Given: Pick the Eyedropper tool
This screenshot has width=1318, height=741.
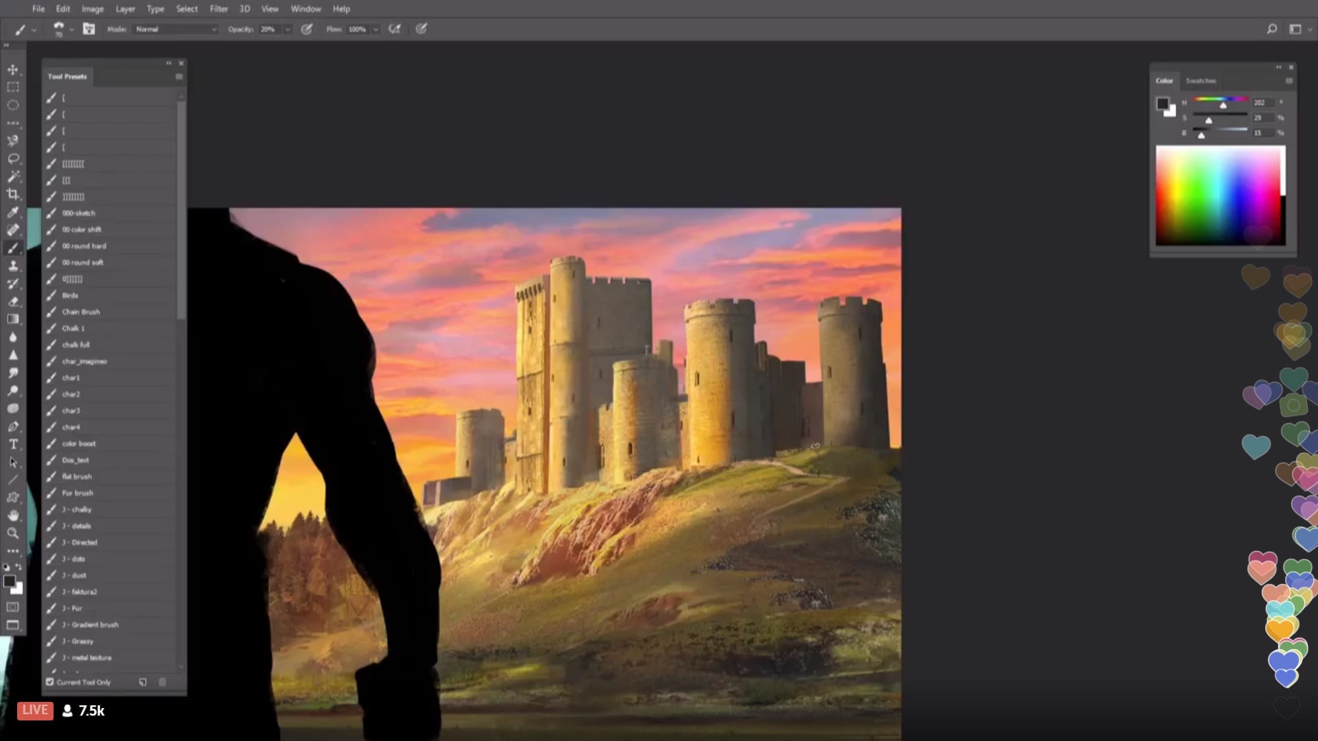Looking at the screenshot, I should pos(12,212).
